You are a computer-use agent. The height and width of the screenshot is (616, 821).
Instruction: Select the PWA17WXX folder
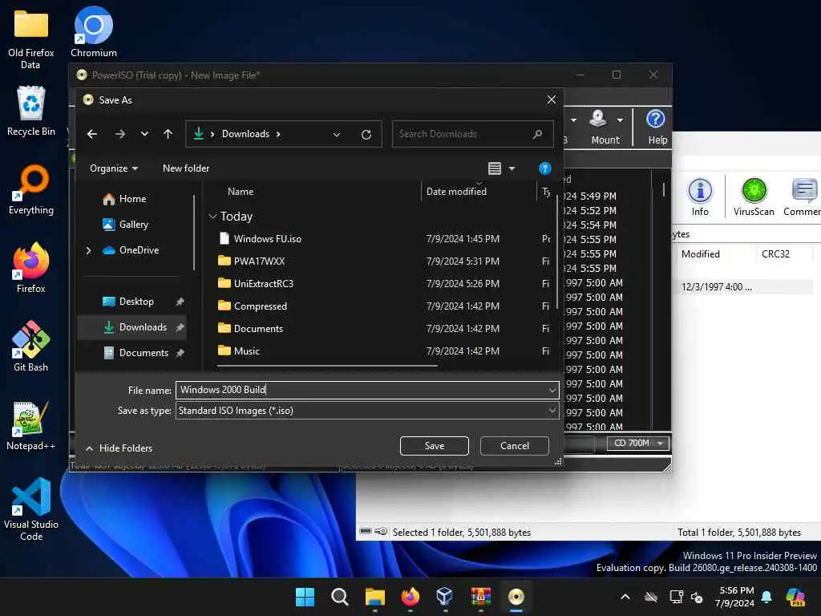pyautogui.click(x=259, y=261)
